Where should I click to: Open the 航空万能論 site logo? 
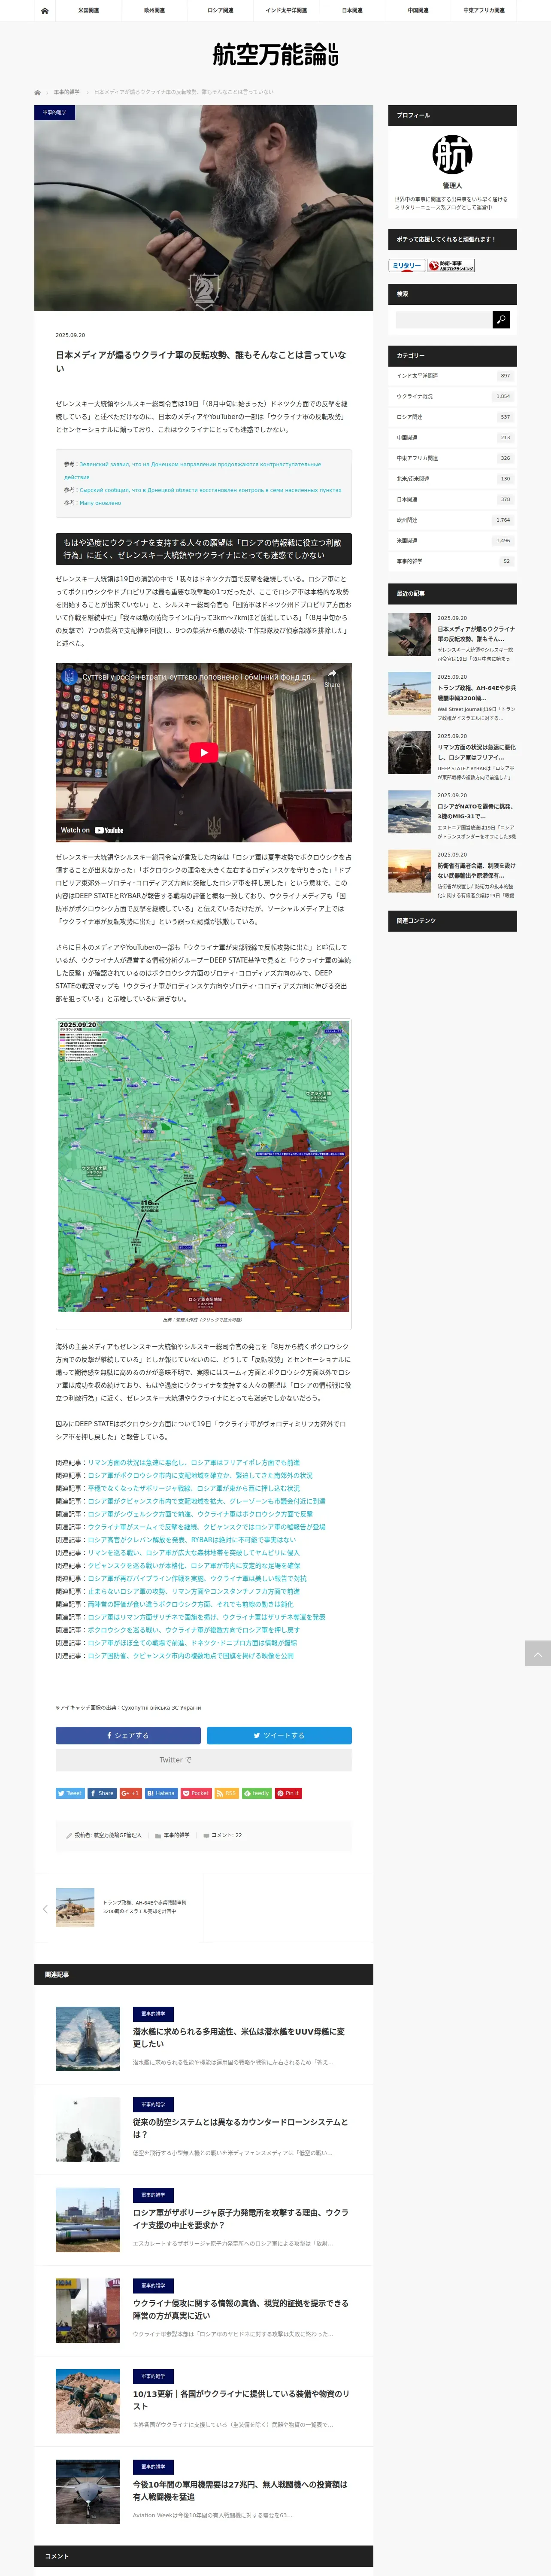[275, 54]
